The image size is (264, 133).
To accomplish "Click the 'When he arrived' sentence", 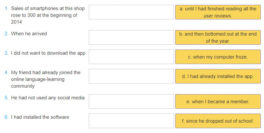I will (x=29, y=34).
